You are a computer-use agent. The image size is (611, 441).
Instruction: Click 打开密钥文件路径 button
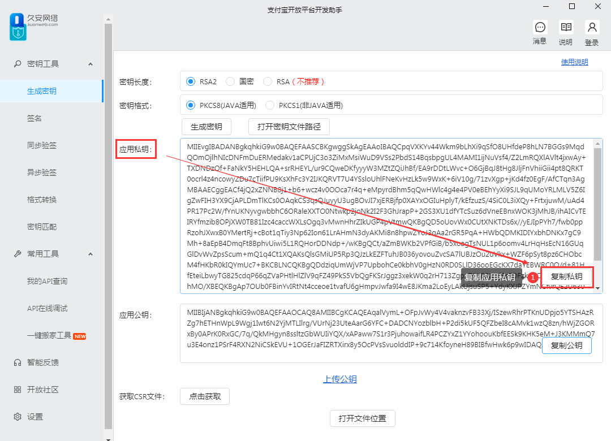[x=289, y=127]
